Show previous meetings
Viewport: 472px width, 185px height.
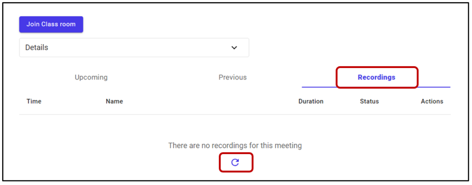[232, 77]
